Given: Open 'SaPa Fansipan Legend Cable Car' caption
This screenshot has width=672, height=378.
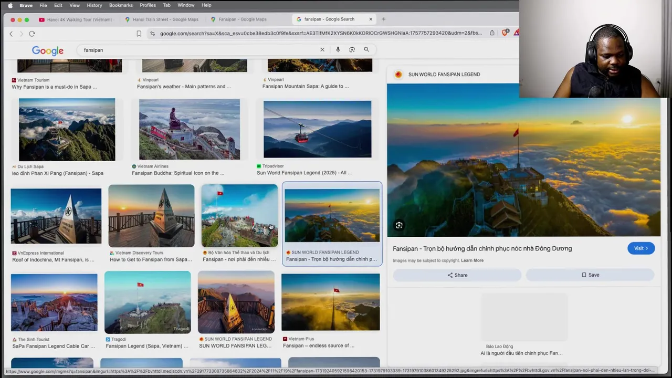Looking at the screenshot, I should pyautogui.click(x=54, y=346).
